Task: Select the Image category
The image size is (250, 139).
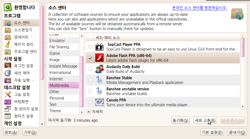Action: click(x=64, y=60)
